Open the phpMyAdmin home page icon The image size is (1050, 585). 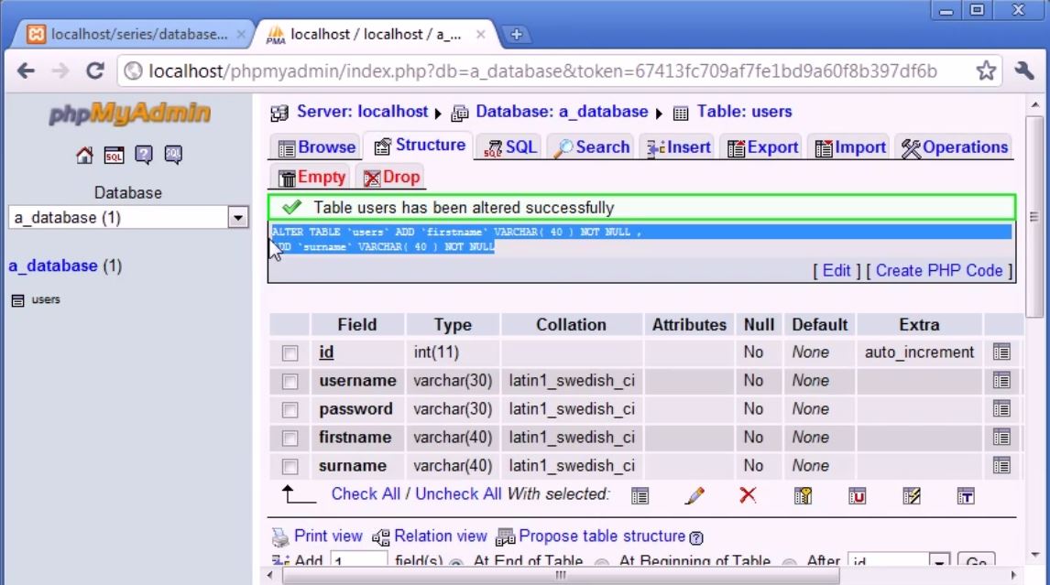[84, 155]
